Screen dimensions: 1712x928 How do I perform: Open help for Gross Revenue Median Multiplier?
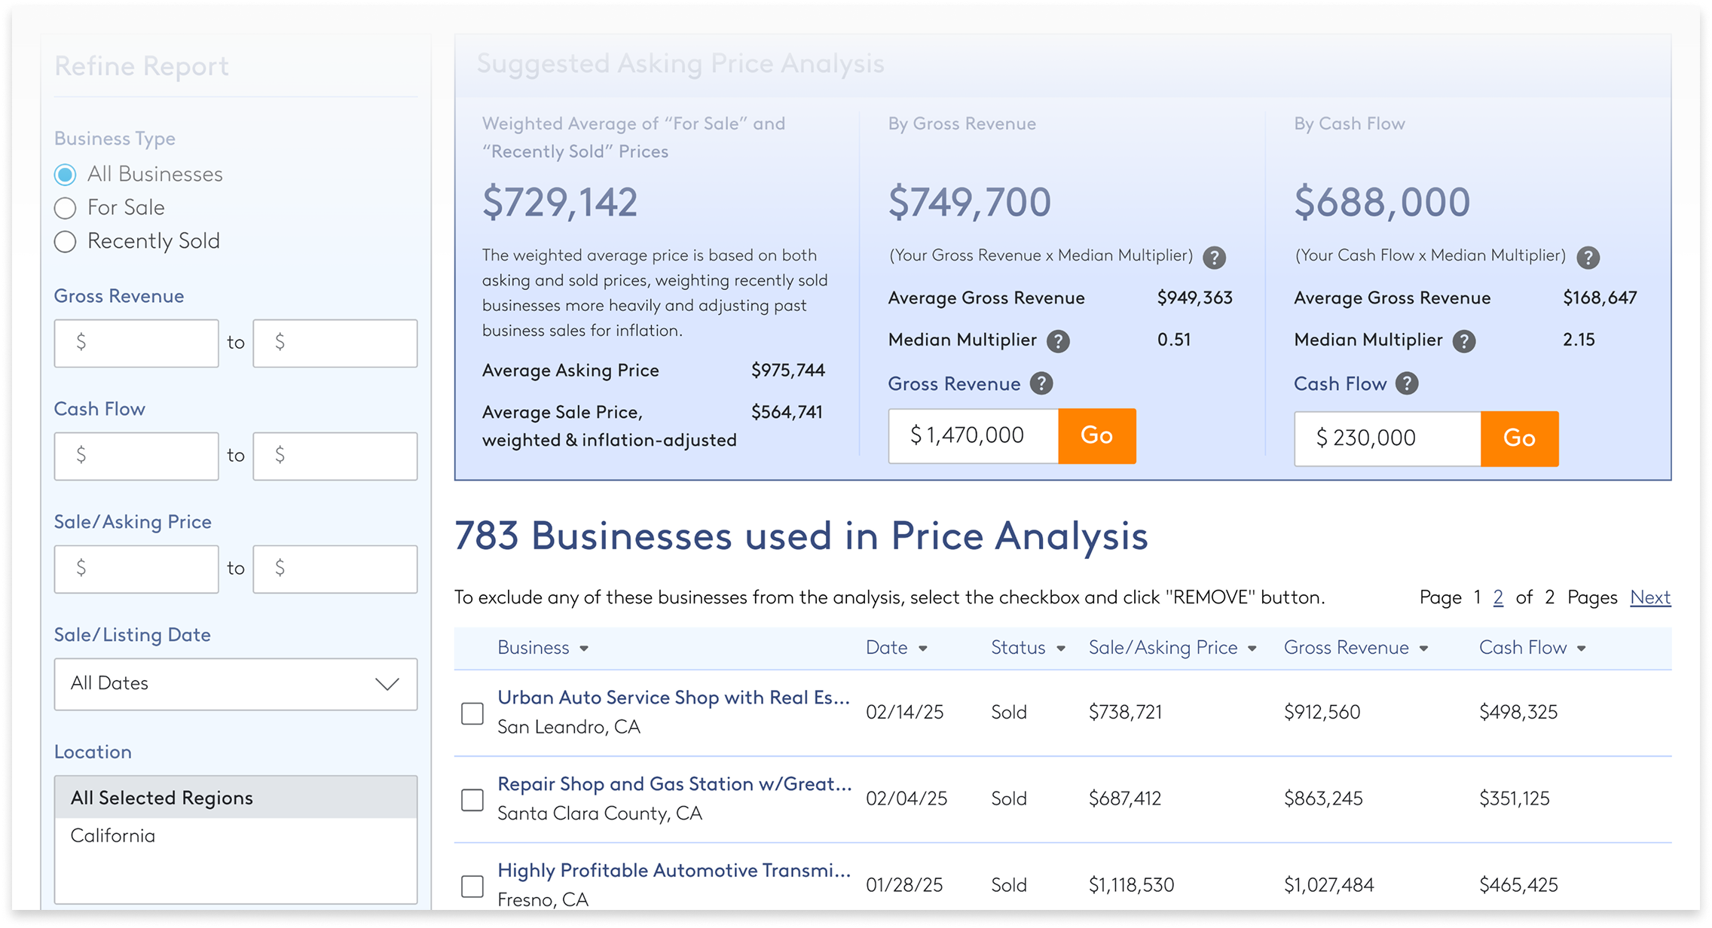pyautogui.click(x=1058, y=342)
